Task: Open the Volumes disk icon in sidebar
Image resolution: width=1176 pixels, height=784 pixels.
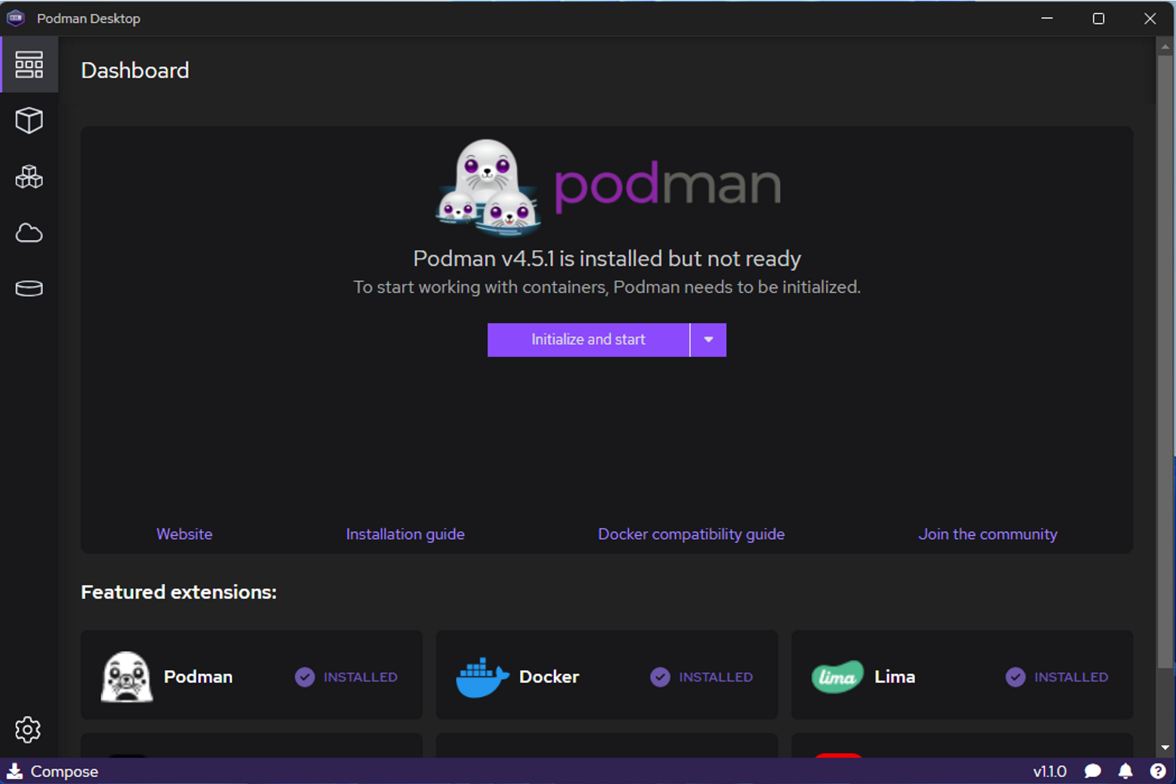Action: coord(29,289)
